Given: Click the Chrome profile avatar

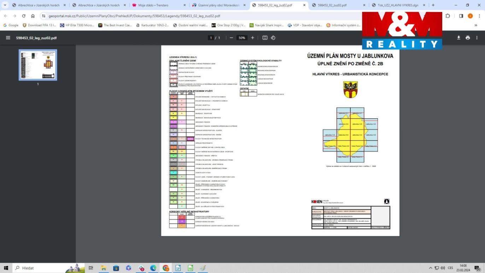Looking at the screenshot, I should coord(470,16).
